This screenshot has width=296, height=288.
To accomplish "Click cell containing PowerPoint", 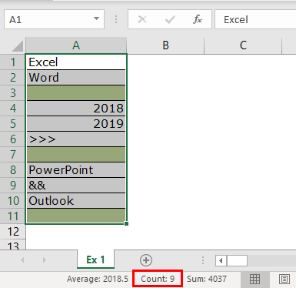I will tap(76, 170).
